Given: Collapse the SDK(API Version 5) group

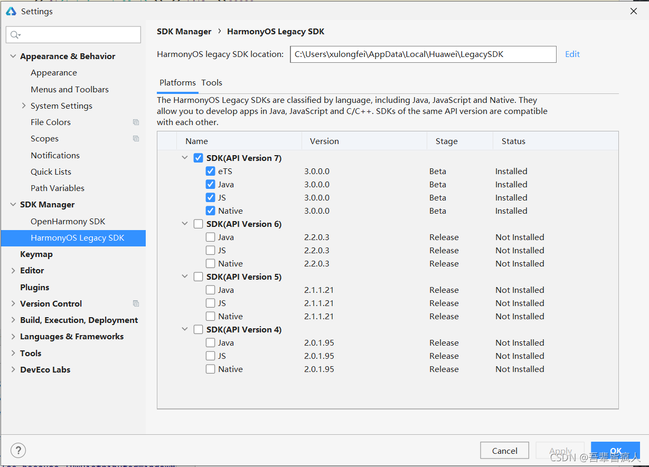Looking at the screenshot, I should (185, 277).
